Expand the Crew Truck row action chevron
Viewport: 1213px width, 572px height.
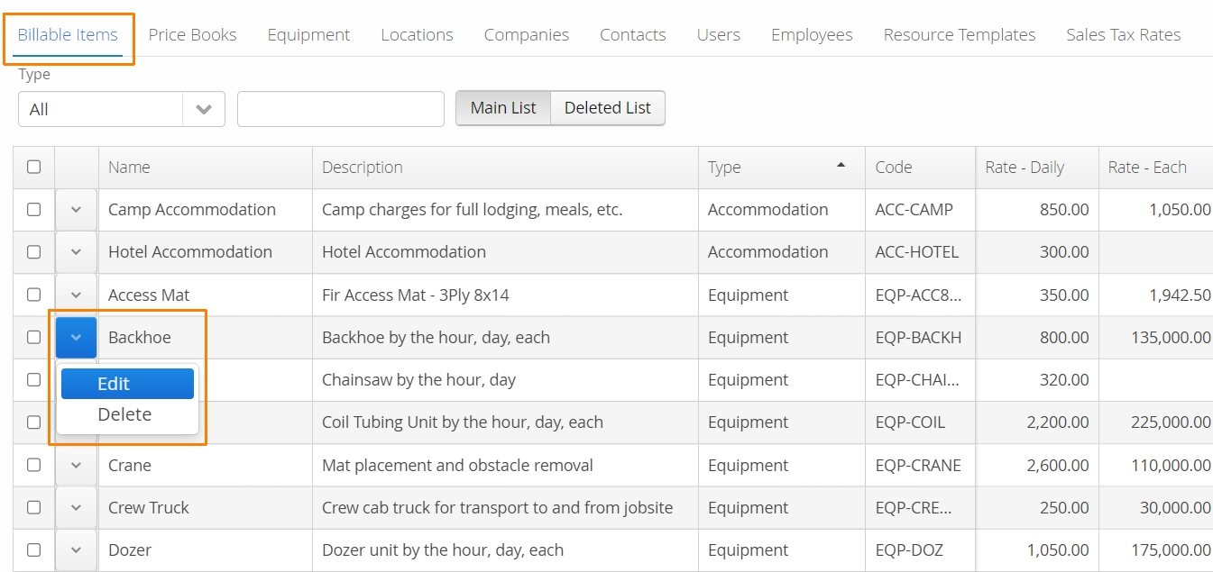click(x=76, y=507)
